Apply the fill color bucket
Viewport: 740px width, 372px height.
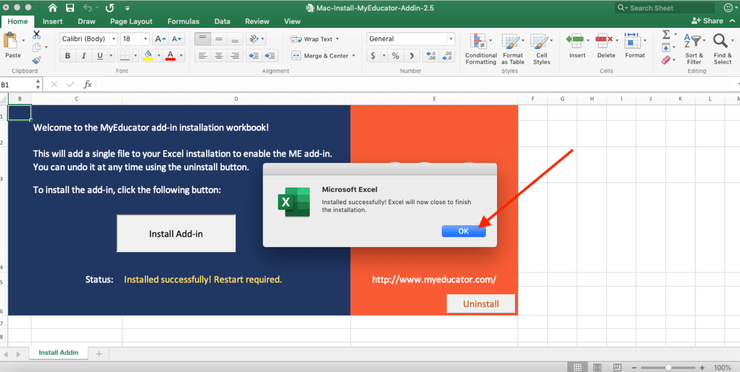point(148,56)
